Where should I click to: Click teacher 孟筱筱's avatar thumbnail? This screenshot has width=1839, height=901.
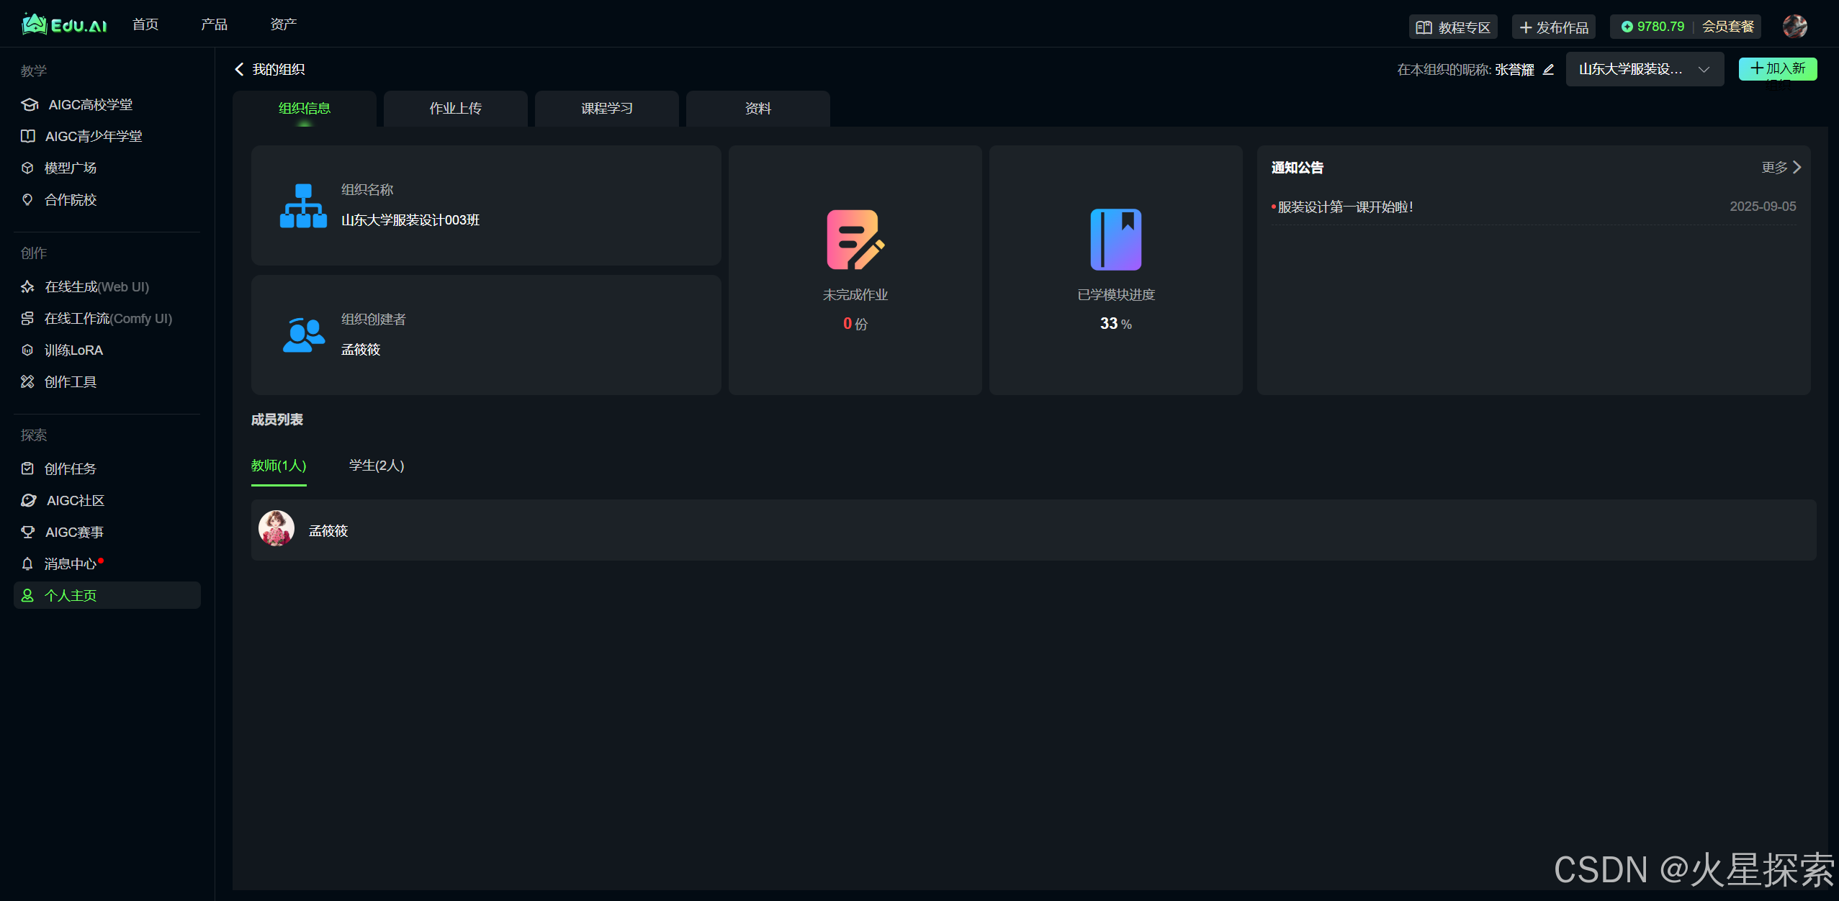coord(276,529)
